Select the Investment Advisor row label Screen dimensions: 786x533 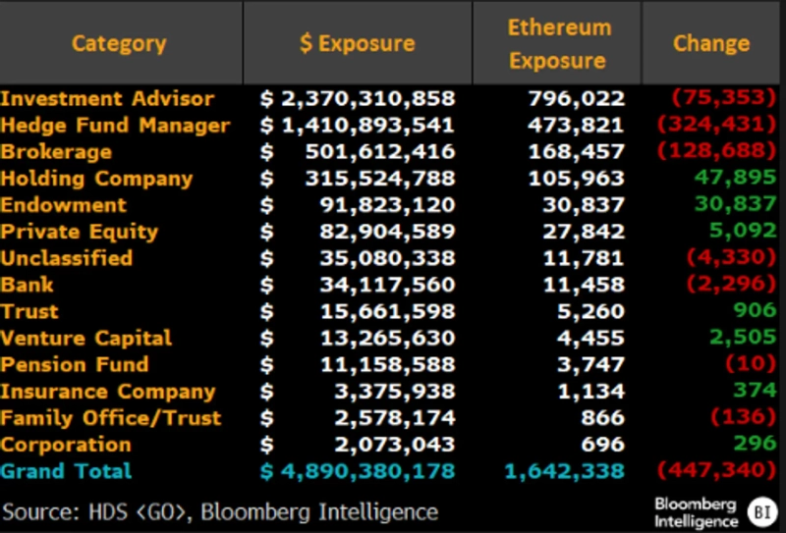107,99
